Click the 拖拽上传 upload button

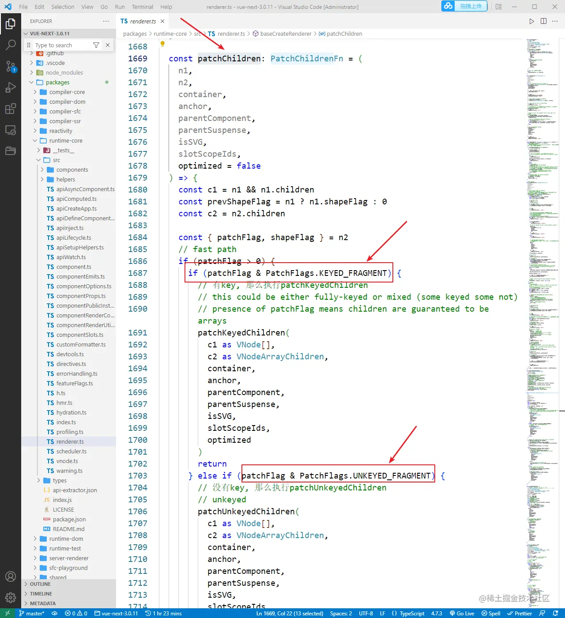(471, 6)
